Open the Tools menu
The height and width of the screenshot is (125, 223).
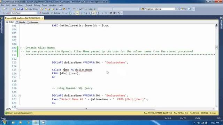(x=44, y=5)
